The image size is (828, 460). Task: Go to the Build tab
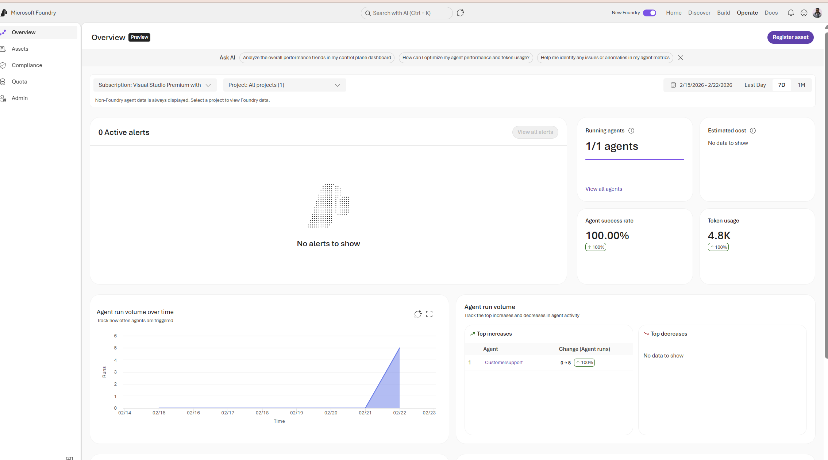[723, 13]
